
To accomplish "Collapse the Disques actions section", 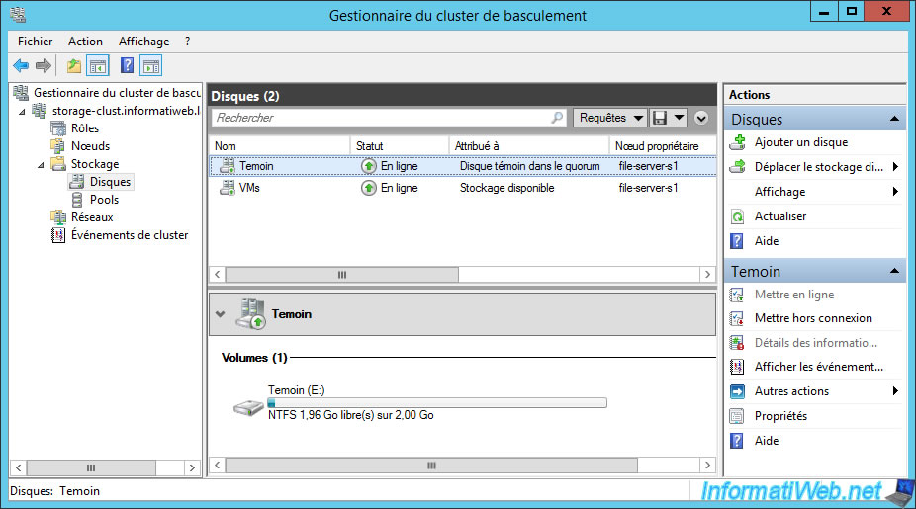I will [x=894, y=120].
